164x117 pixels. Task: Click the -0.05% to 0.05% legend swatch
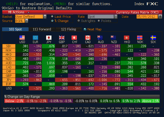coord(86,101)
